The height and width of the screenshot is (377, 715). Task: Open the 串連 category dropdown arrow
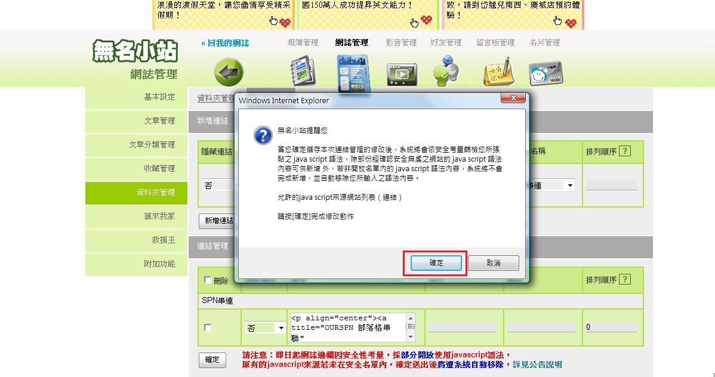(x=570, y=186)
